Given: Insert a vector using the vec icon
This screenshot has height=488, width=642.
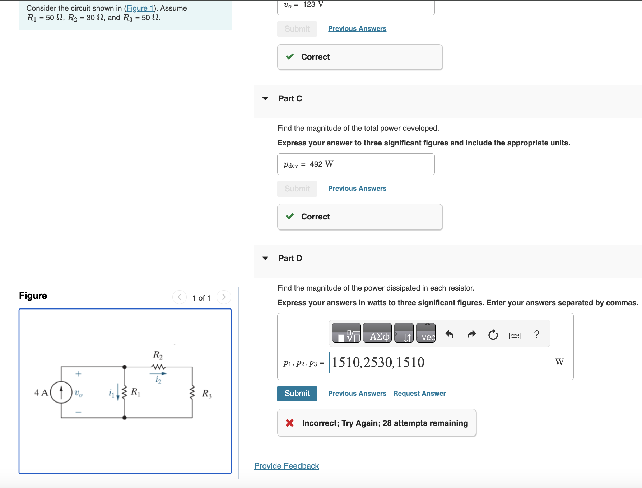Looking at the screenshot, I should point(425,333).
